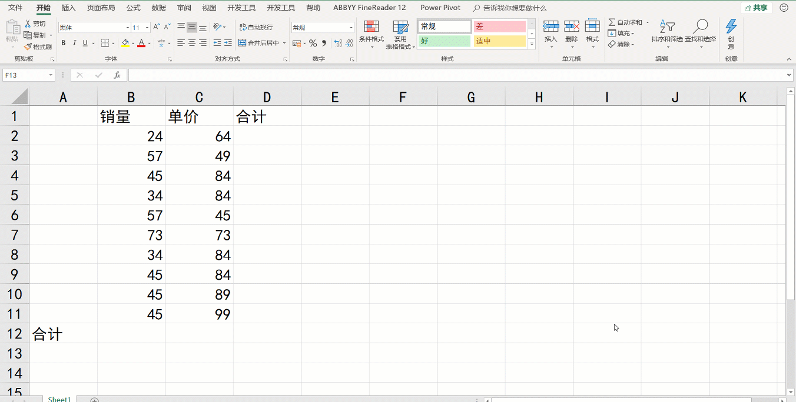Open the Formulas (公式) ribbon tab

[133, 8]
